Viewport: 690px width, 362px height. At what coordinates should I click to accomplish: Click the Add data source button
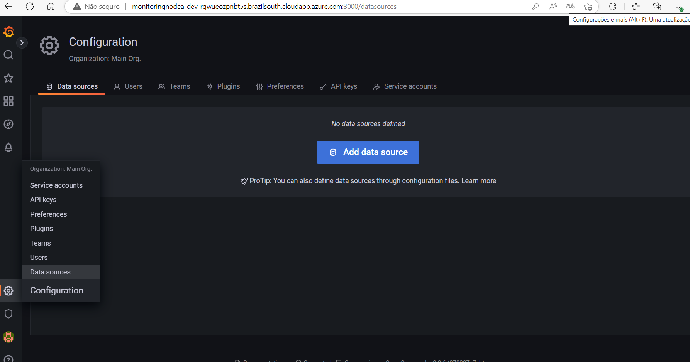(x=368, y=152)
